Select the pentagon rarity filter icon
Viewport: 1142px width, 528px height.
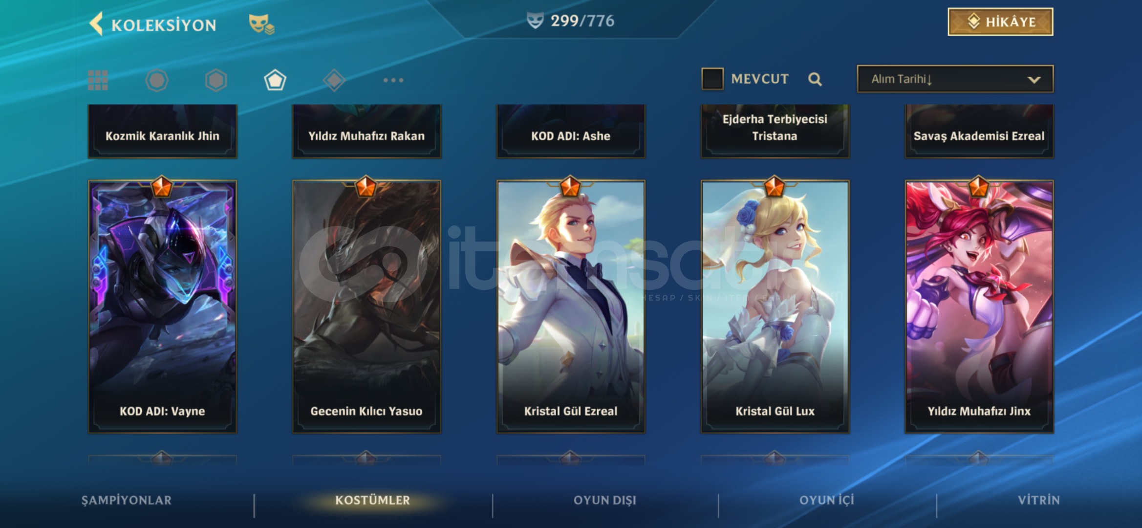[275, 80]
